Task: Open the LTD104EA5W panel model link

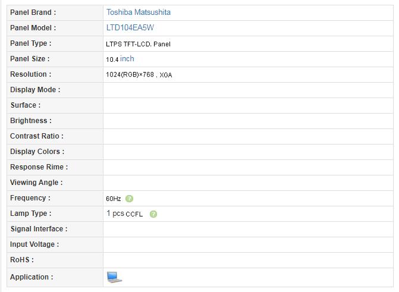Action: tap(130, 28)
